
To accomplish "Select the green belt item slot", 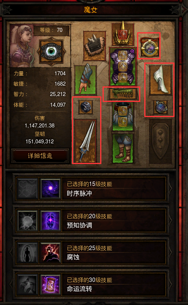I will [x=121, y=94].
